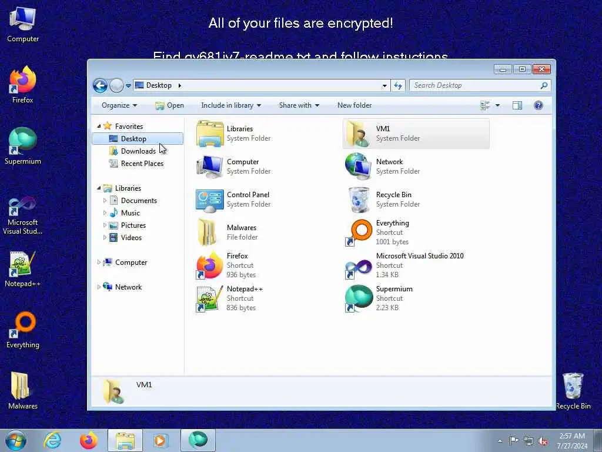
Task: Open the Share with menu
Action: (299, 105)
